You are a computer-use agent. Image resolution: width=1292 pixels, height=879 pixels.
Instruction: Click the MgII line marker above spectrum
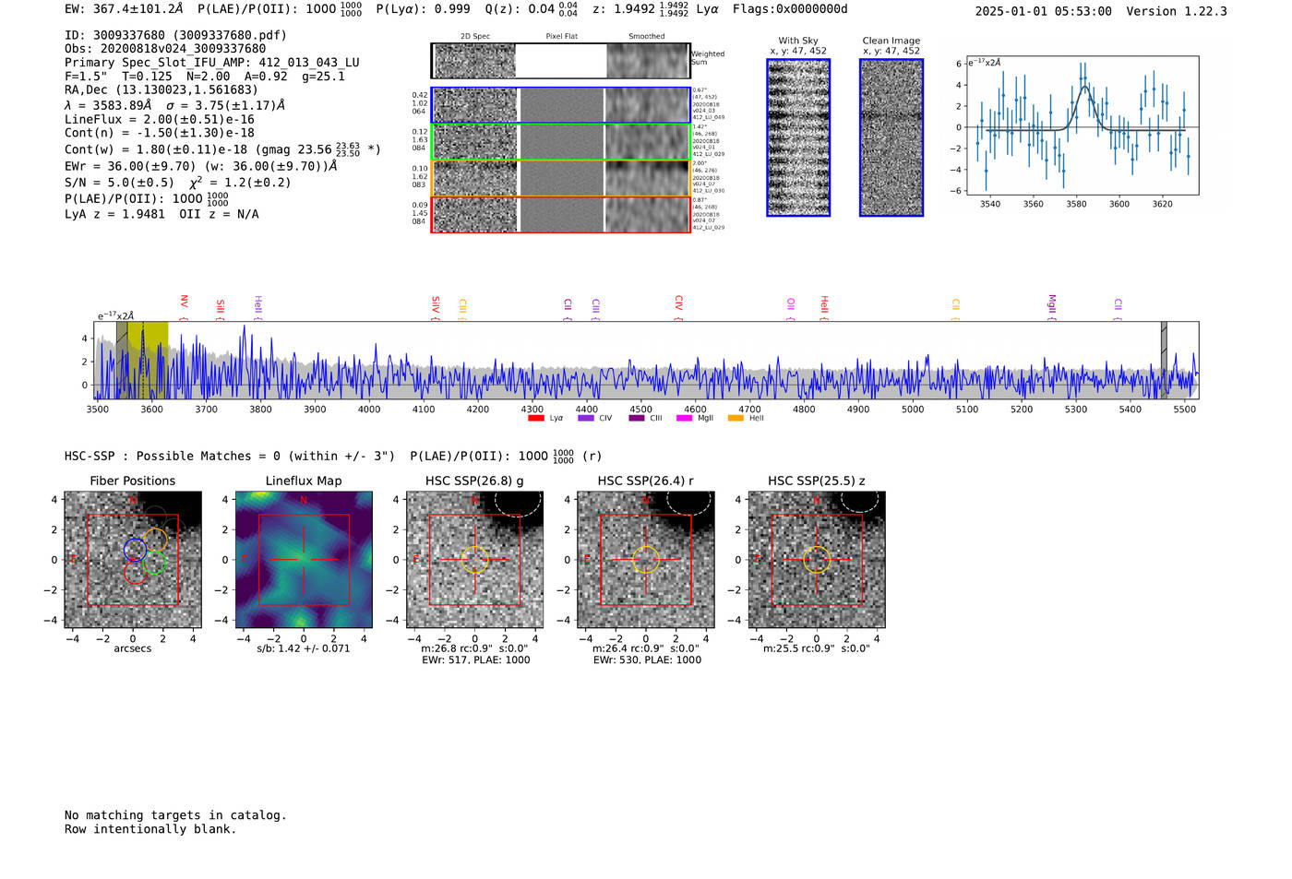(x=1051, y=306)
